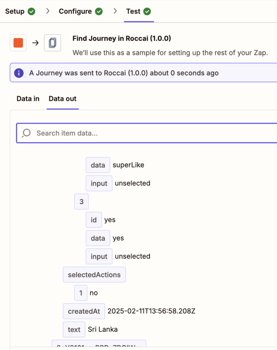The width and height of the screenshot is (277, 350).
Task: Switch to the Test step tab
Action: 138,11
